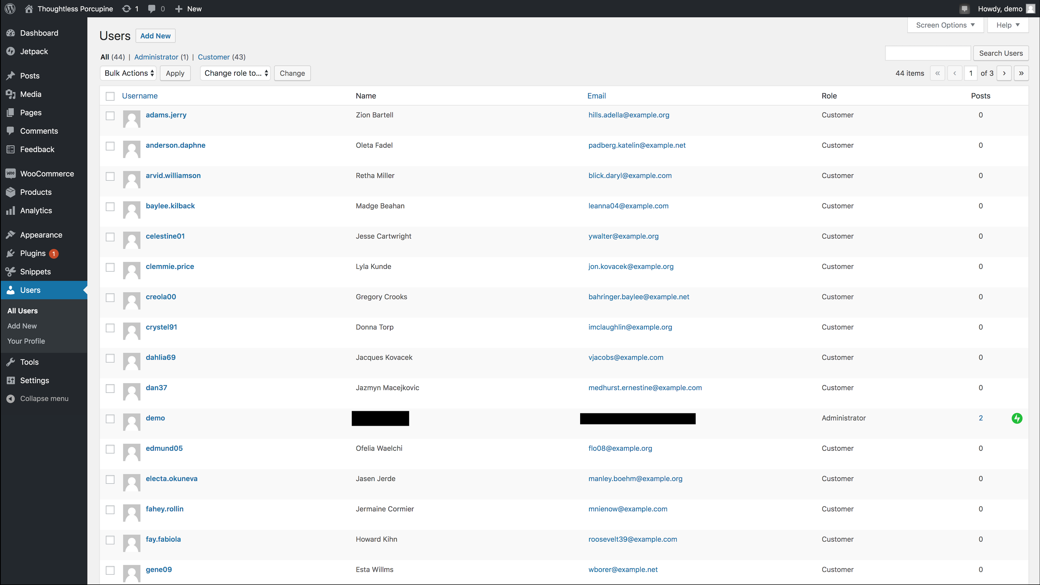This screenshot has width=1040, height=585.
Task: Open Tools wrench icon
Action: 11,362
